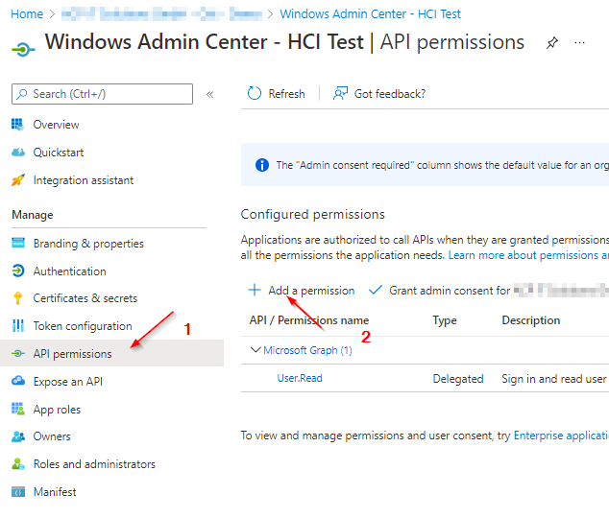Open Token configuration
Screen dimensions: 609x518
[x=83, y=326]
